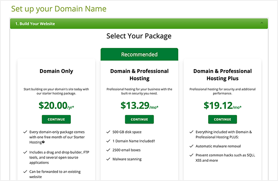Image resolution: width=278 pixels, height=181 pixels.
Task: Click the $20.00/yr Domain Only price
Action: coord(56,106)
